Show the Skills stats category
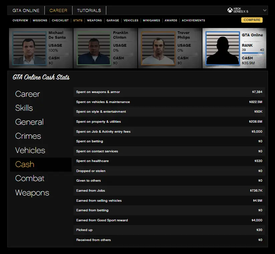Screen dimensions: 275x254 [24, 108]
